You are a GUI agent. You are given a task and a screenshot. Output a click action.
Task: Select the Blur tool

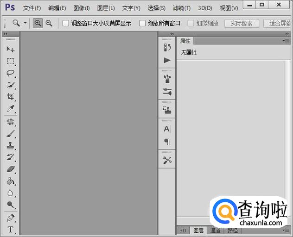(11, 193)
